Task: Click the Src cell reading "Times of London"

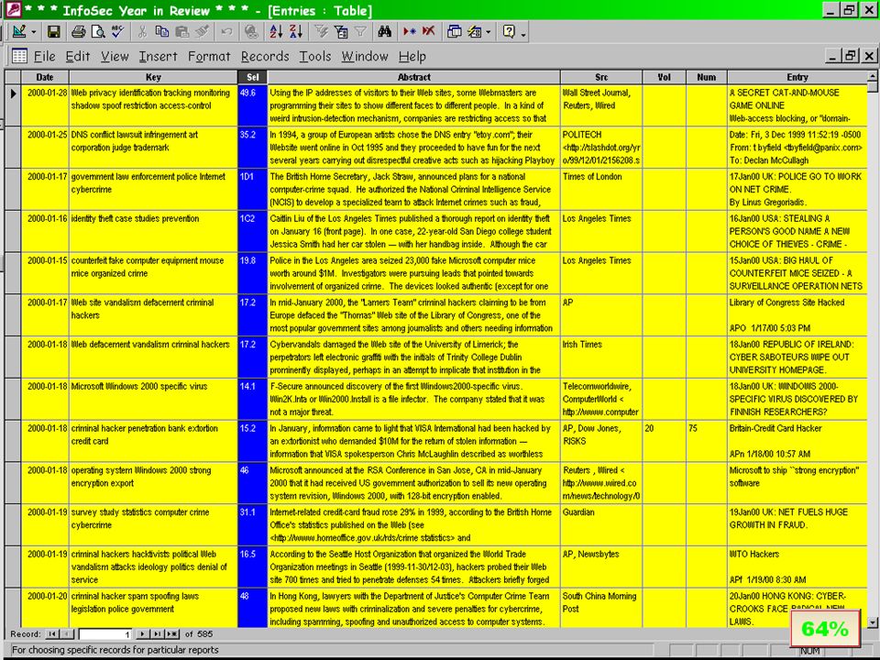Action: (x=601, y=190)
